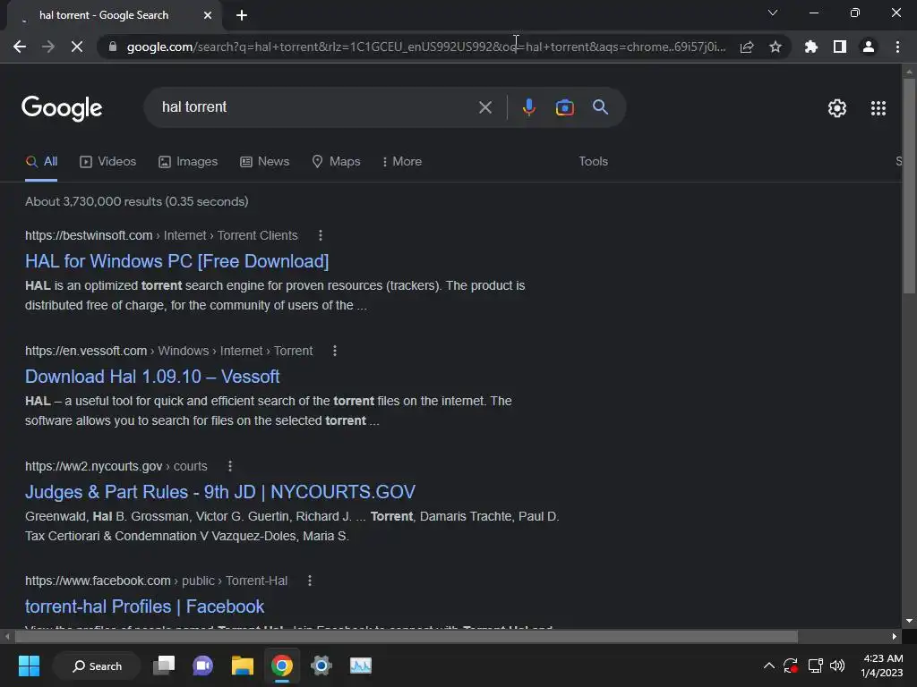This screenshot has height=687, width=917.
Task: Open the Chrome extensions puzzle icon
Action: click(811, 47)
